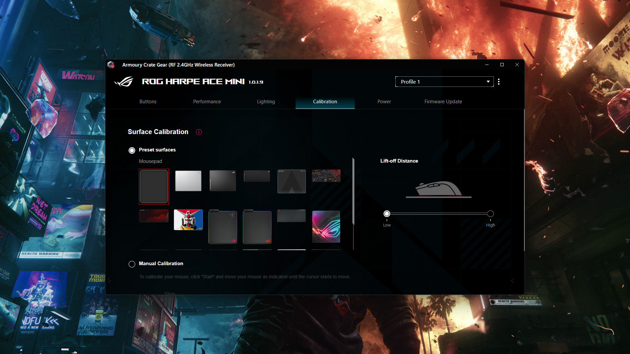This screenshot has height=354, width=630.
Task: Select the white/silver mousepad preset
Action: coord(188,181)
